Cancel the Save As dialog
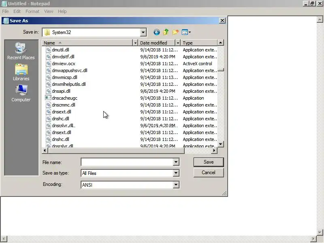This screenshot has width=324, height=243. coord(209,173)
